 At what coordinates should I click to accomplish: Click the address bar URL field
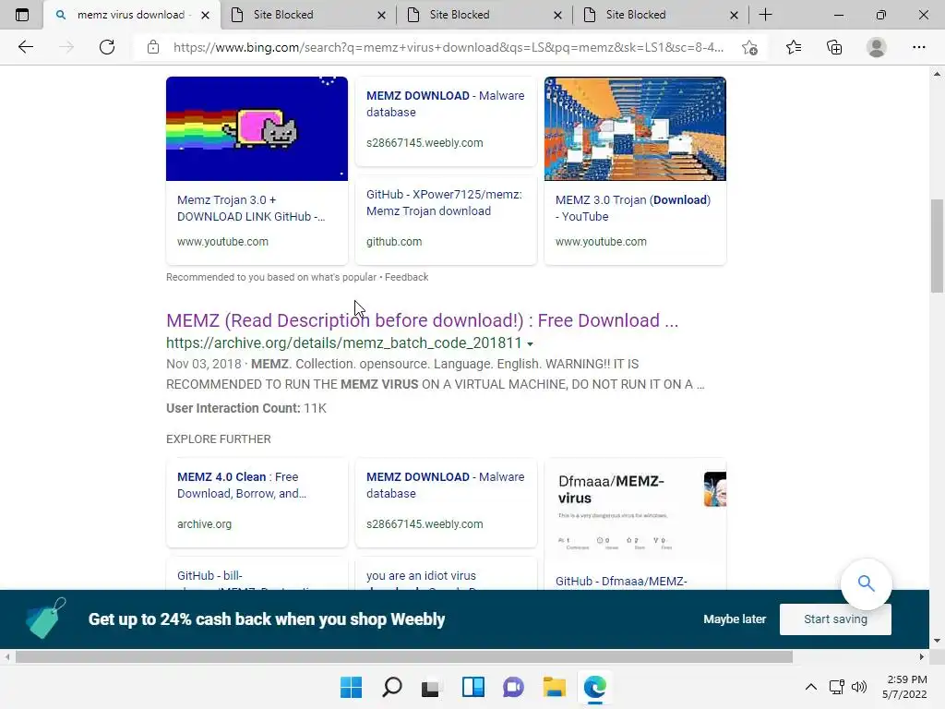(x=449, y=47)
